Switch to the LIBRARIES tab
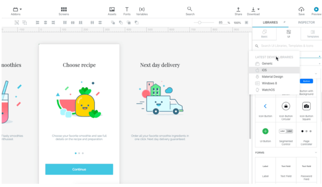Viewport: 322px width, 187px height. pos(270,22)
